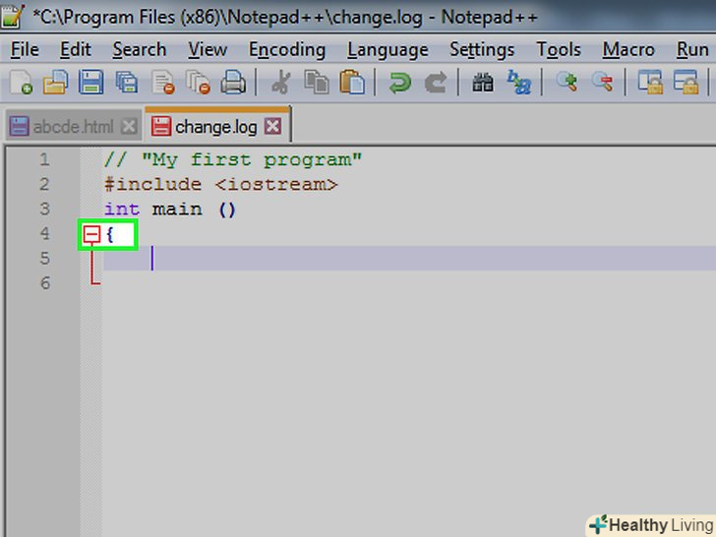Viewport: 716px width, 537px height.
Task: Open the Settings menu
Action: tap(482, 49)
